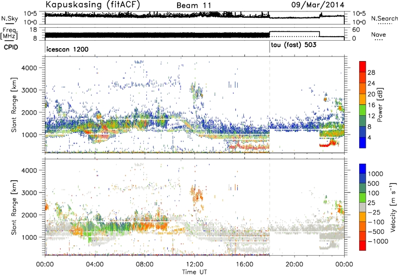Click the 'Slant Range [km]' label of velocity panel

pyautogui.click(x=14, y=207)
